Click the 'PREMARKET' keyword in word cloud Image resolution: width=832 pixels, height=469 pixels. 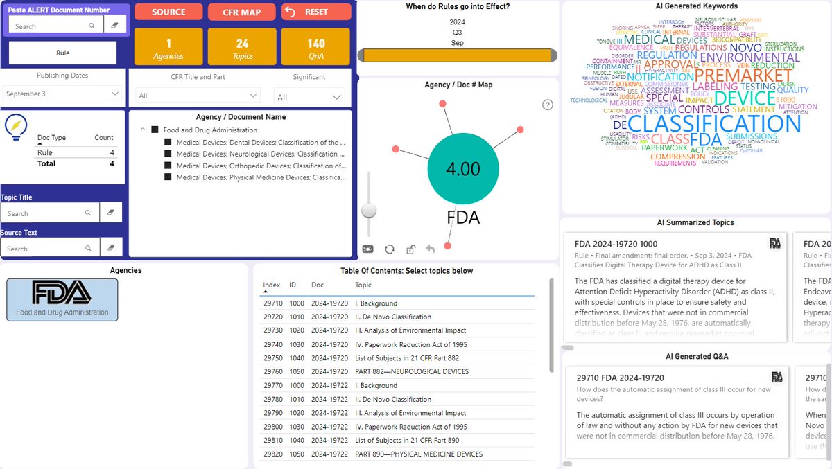coord(743,74)
